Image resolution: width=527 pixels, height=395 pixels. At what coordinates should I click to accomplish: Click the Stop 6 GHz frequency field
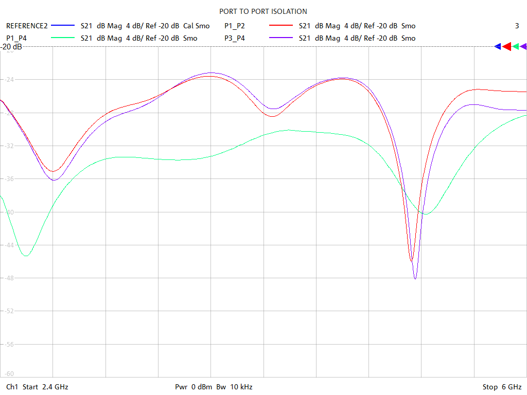click(x=502, y=387)
